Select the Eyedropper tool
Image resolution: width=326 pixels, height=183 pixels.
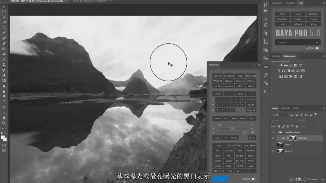pyautogui.click(x=4, y=33)
